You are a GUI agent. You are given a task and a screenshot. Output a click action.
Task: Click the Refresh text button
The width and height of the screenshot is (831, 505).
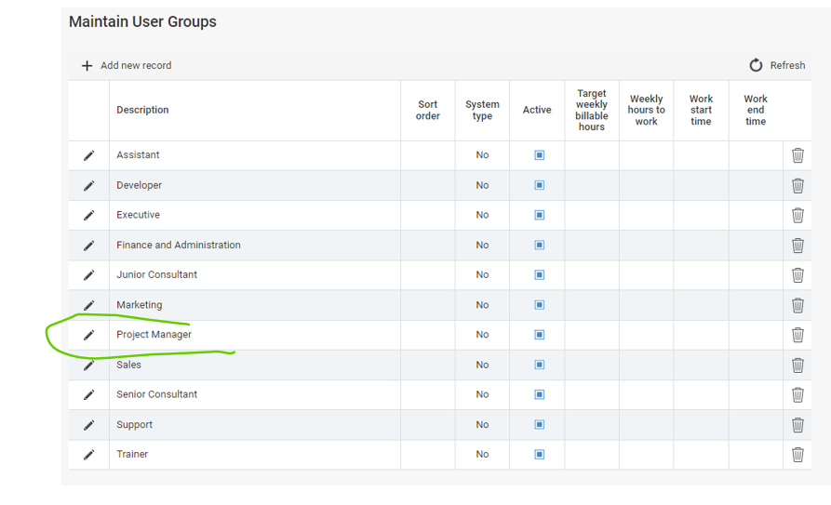pos(787,66)
